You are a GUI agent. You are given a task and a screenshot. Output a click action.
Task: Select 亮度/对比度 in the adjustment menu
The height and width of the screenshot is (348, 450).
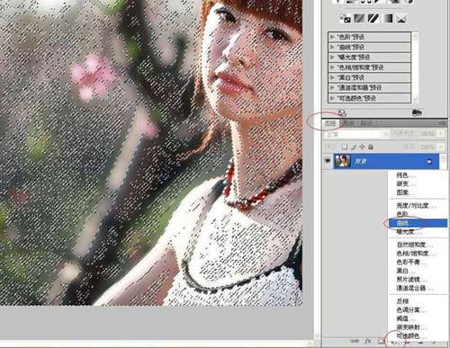coord(413,206)
